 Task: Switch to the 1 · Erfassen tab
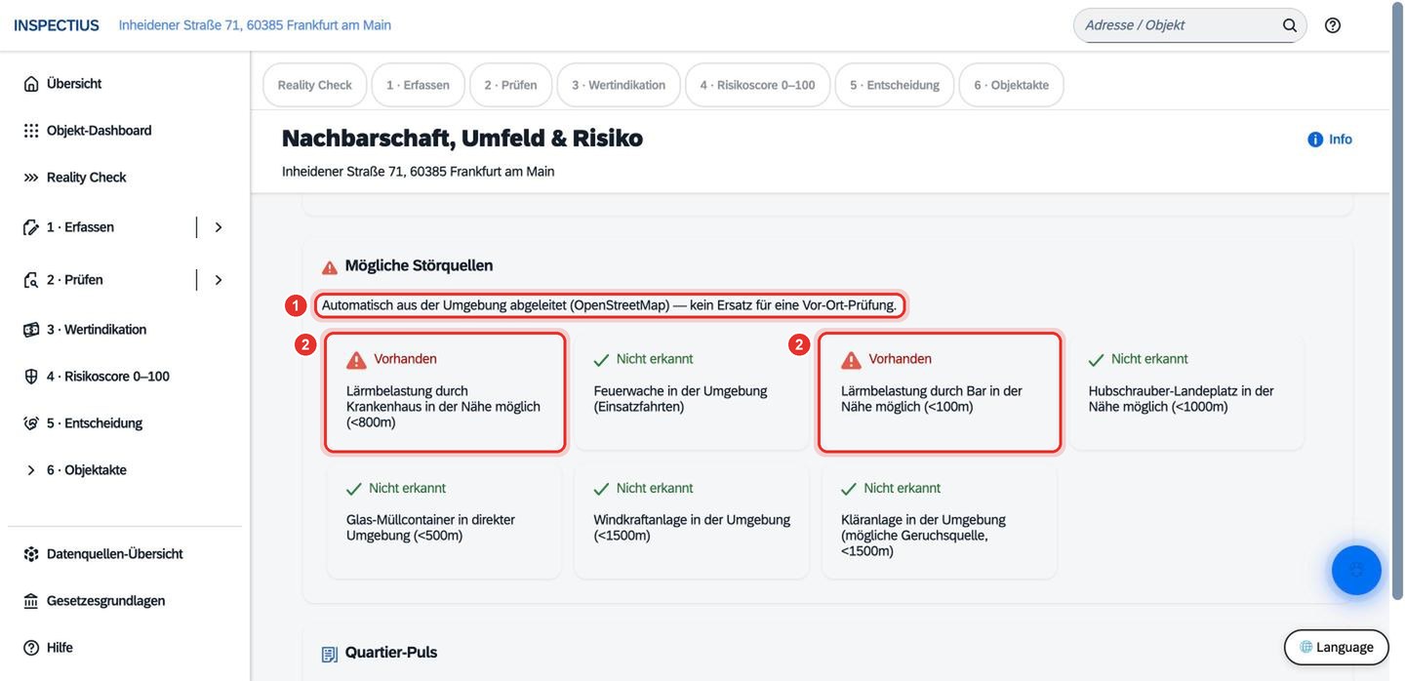418,85
